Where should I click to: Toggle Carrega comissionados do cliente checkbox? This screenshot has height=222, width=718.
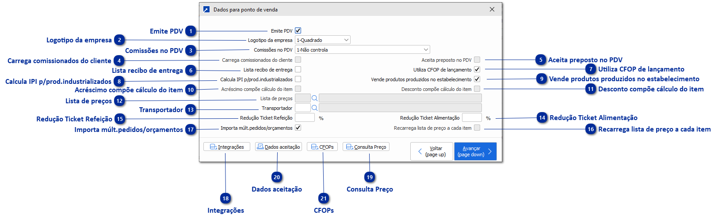[x=298, y=60]
